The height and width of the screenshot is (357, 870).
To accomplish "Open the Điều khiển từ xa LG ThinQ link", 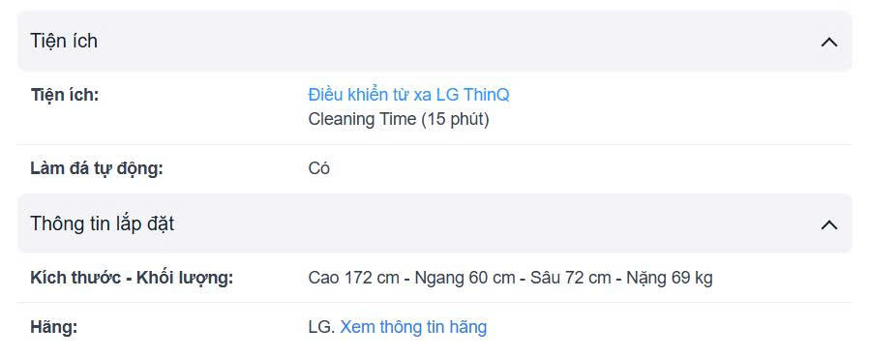I will click(408, 96).
